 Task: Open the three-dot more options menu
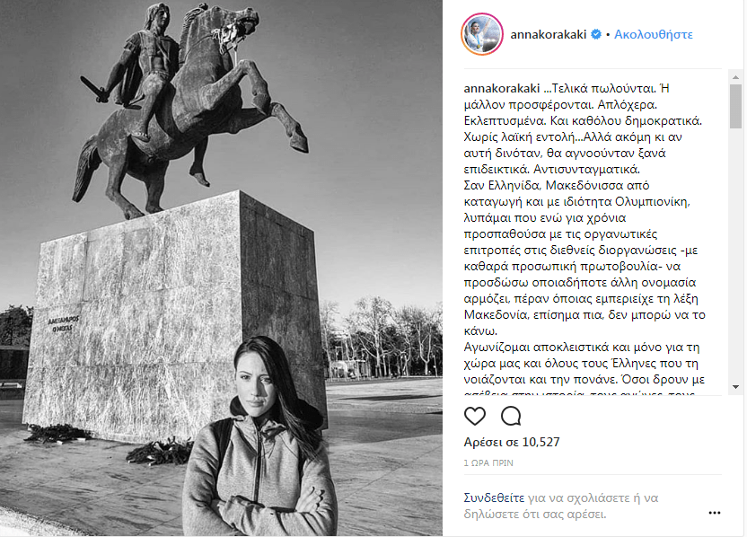coord(714,513)
